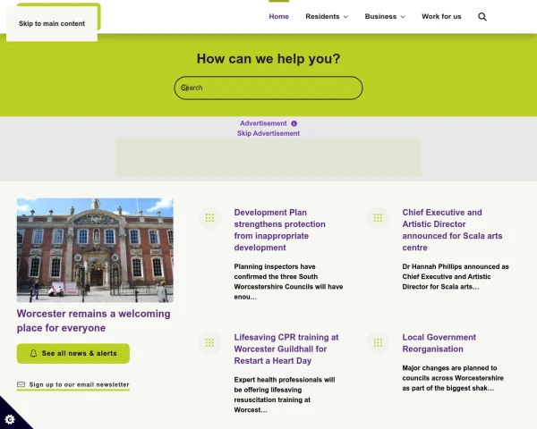Click Skip to main content link
The width and height of the screenshot is (537, 429).
[x=52, y=23]
